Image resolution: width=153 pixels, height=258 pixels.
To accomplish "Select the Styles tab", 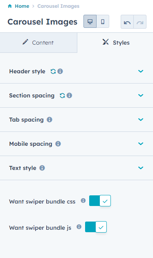I will pyautogui.click(x=115, y=43).
